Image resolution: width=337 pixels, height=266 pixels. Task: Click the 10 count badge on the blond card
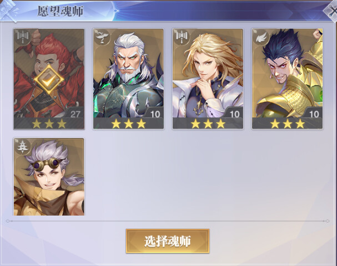235,114
